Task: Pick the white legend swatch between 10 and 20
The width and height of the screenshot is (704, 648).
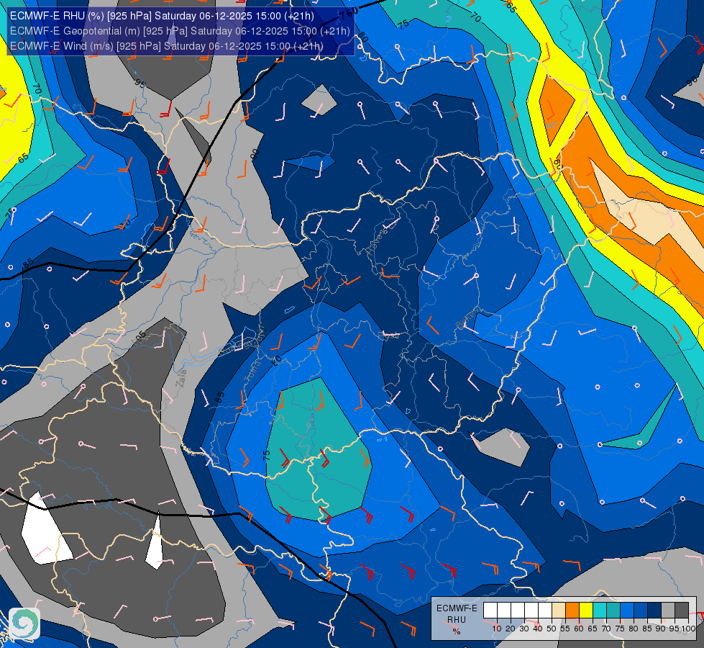Action: (x=504, y=611)
